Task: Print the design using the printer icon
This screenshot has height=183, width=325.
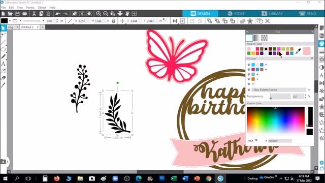Action: click(x=25, y=14)
